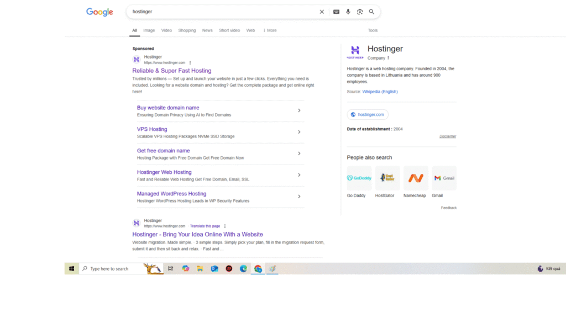The image size is (566, 318).
Task: Switch to Google Chrome in the taskbar
Action: pos(258,269)
